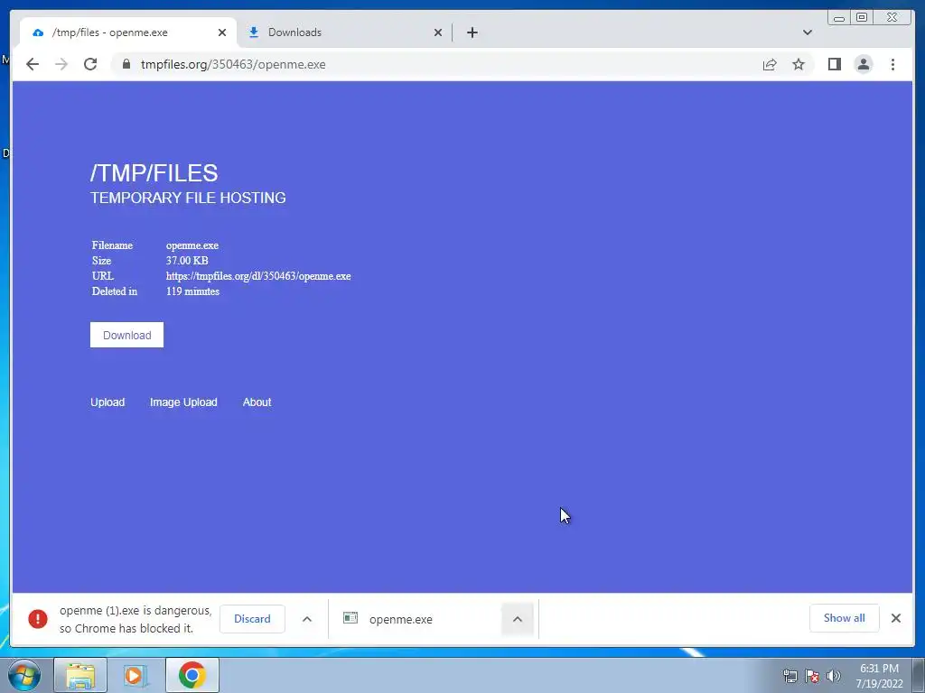The width and height of the screenshot is (925, 693).
Task: Click the TEMPORARY FILE HOSTING subtitle
Action: click(x=188, y=198)
